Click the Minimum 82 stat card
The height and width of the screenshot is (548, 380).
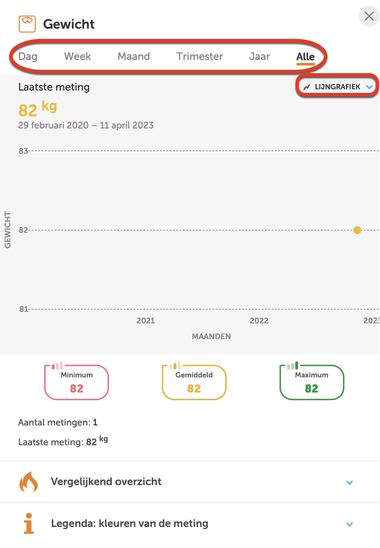77,383
